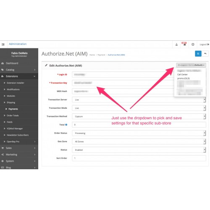Click the Extensions puzzle icon

3,76
